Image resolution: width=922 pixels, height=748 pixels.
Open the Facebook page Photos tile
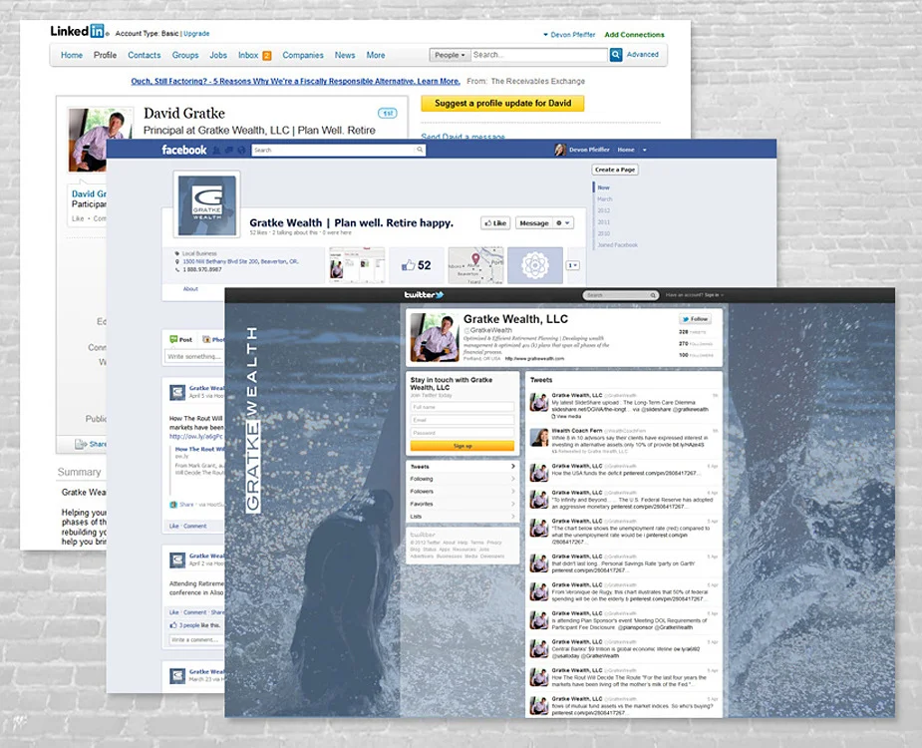[x=357, y=265]
